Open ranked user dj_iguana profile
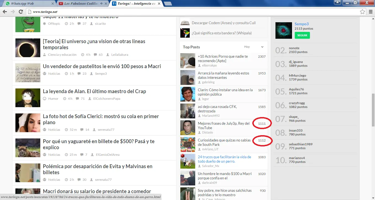The image size is (375, 200). pyautogui.click(x=296, y=62)
